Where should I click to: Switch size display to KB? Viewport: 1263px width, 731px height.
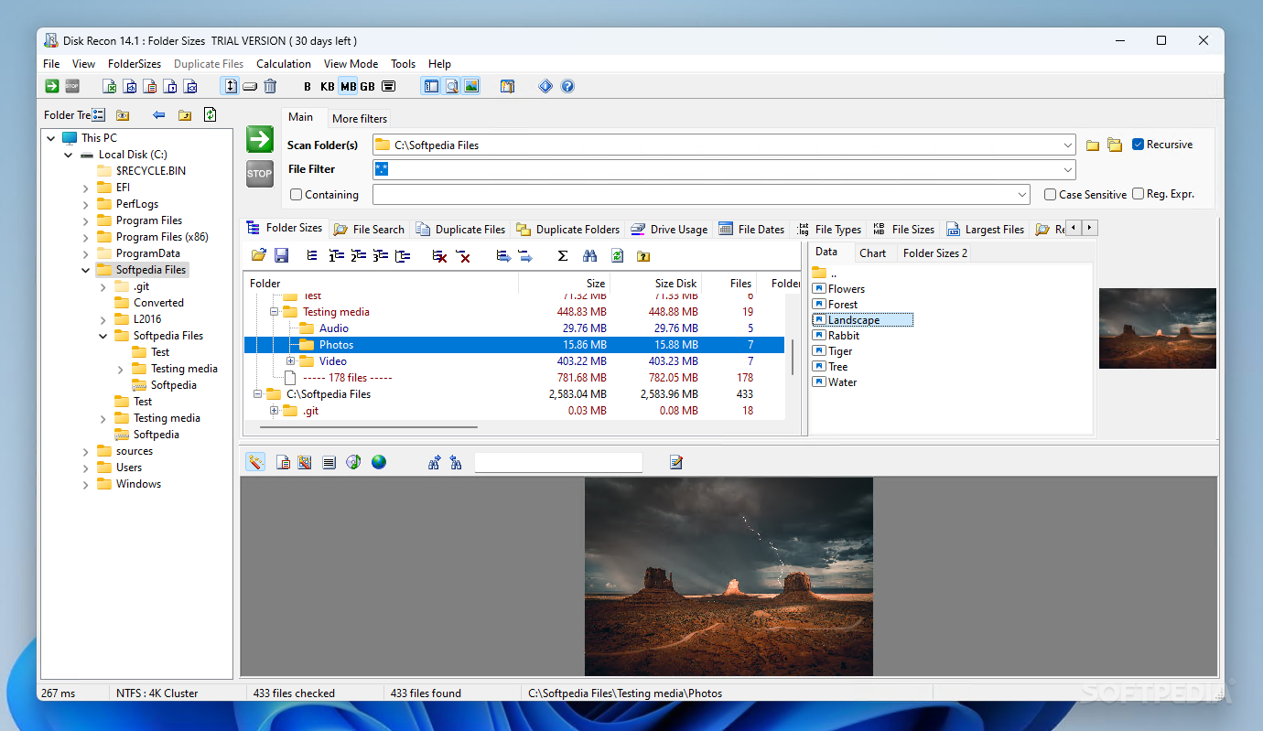[328, 86]
